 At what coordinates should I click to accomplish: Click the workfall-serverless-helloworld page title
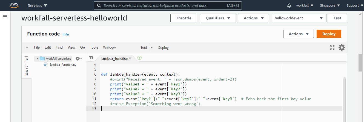74,18
